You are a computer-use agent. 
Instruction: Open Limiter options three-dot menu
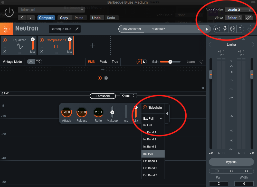[251, 45]
